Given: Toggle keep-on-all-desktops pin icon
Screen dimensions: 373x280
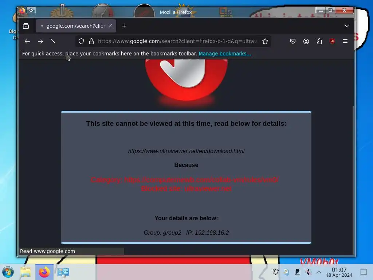Looking at the screenshot, I should click(31, 10).
